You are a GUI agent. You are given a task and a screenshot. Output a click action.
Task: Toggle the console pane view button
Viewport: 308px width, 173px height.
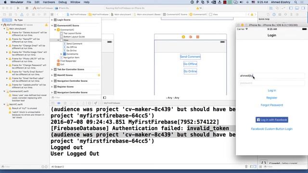pyautogui.click(x=255, y=167)
